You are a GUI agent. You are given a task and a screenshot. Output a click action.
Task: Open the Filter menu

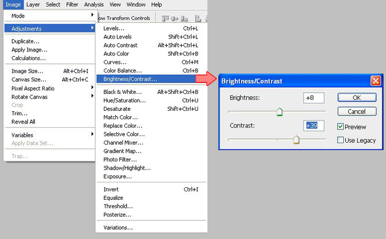pyautogui.click(x=72, y=5)
